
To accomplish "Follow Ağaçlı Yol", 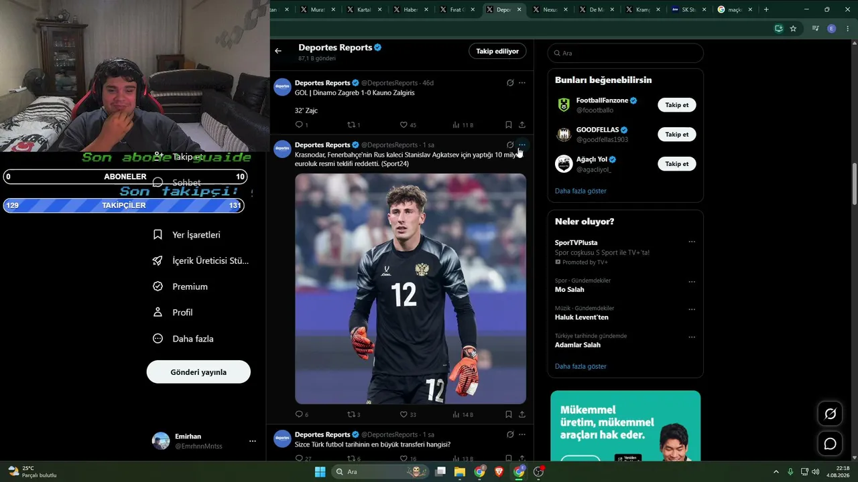I will pyautogui.click(x=677, y=164).
